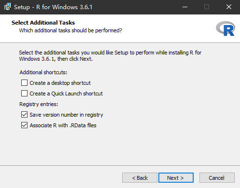Cancel the R installation

point(217,178)
